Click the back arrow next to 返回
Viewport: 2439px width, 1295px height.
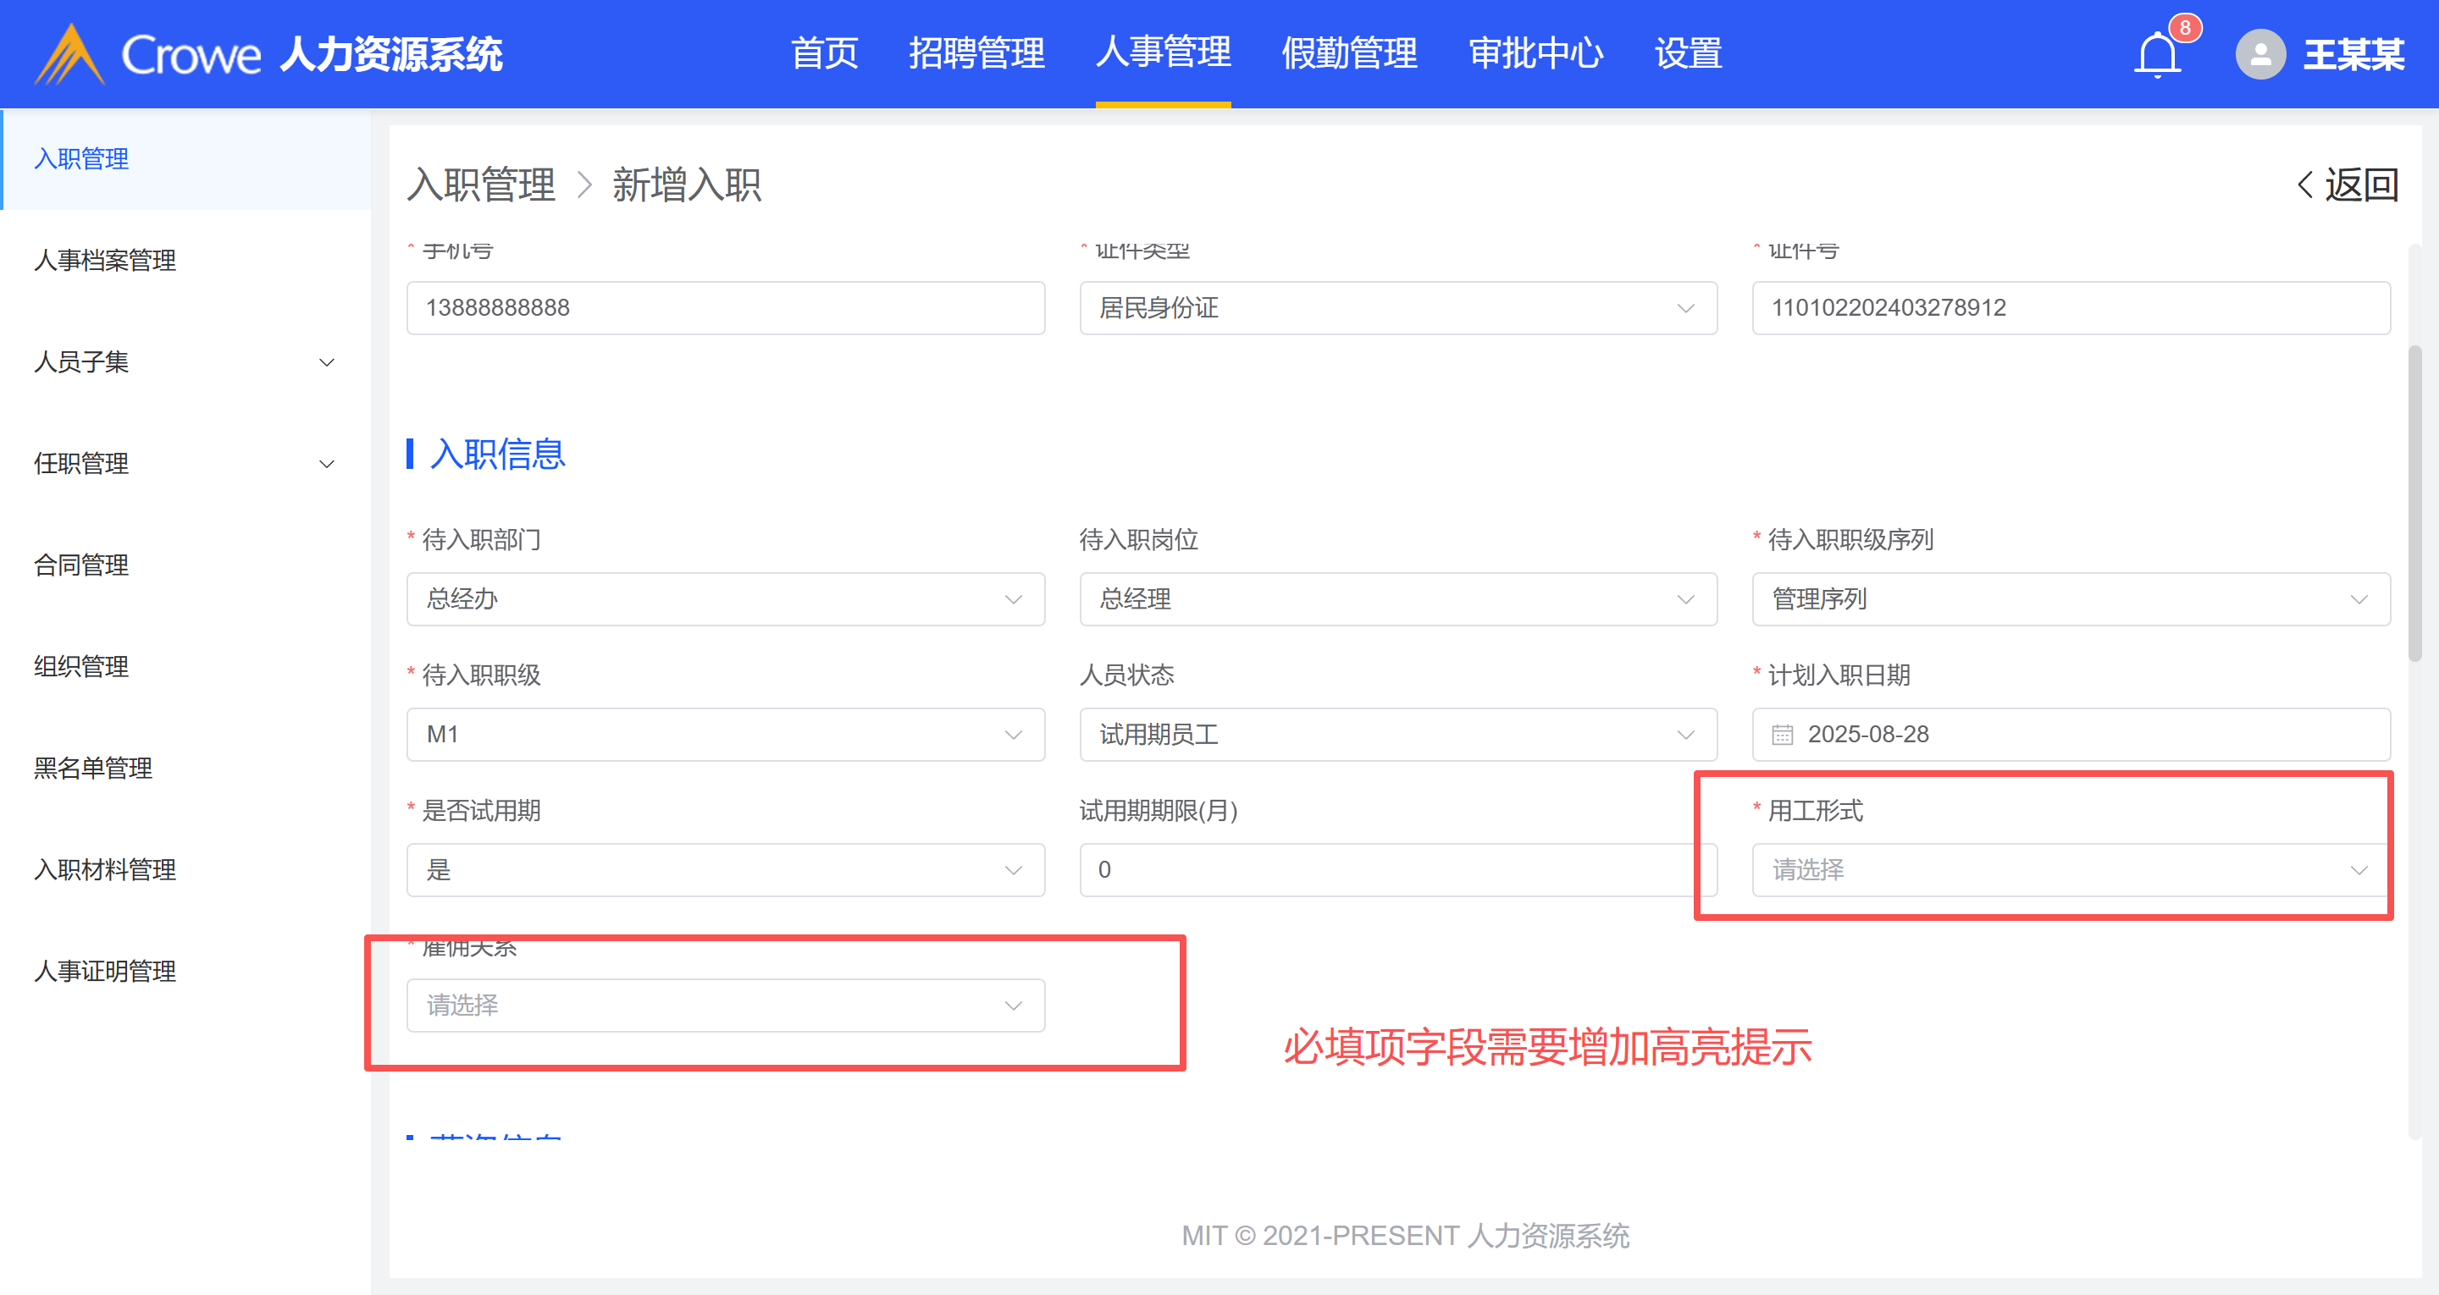2305,185
